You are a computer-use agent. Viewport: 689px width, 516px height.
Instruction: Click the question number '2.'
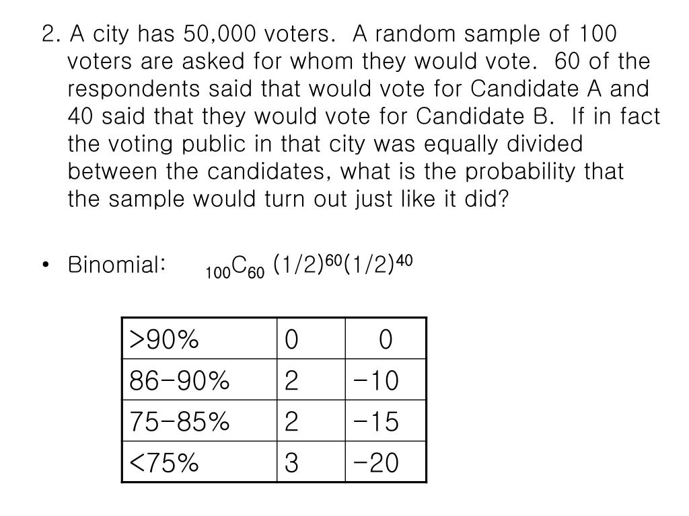coord(50,34)
